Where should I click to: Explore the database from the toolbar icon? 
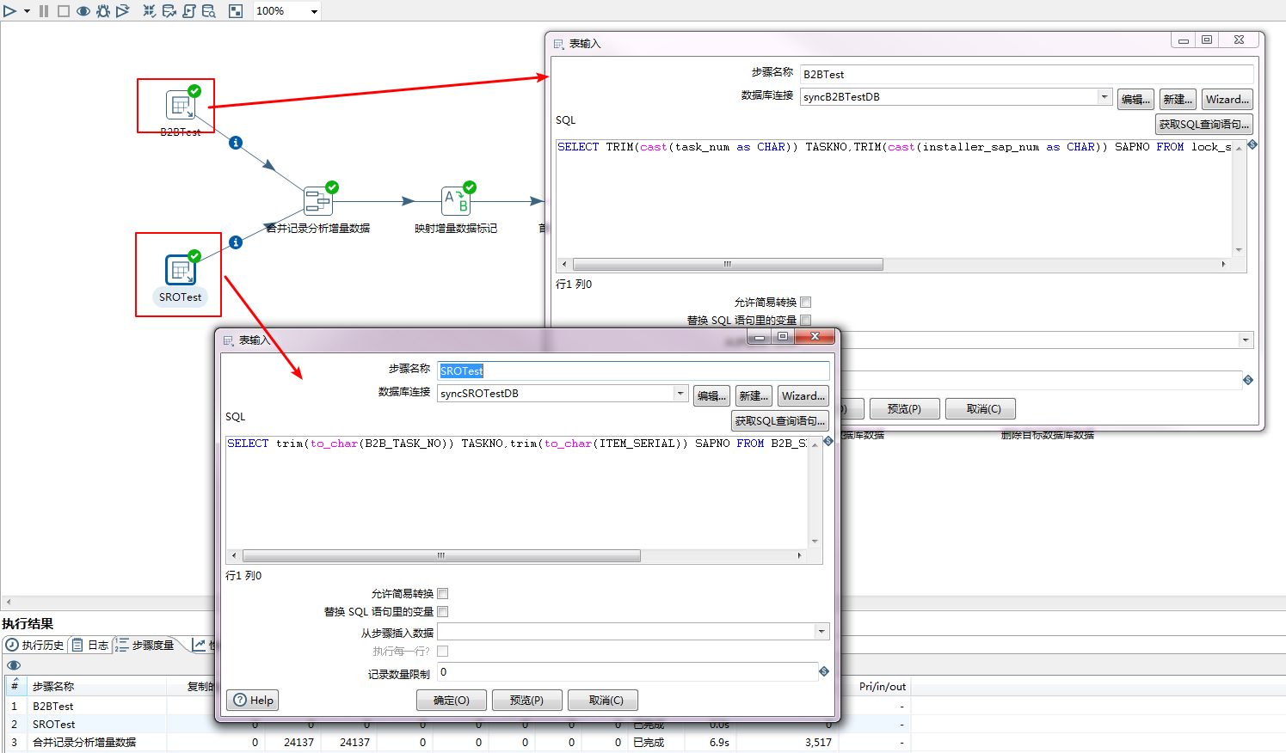pyautogui.click(x=209, y=11)
